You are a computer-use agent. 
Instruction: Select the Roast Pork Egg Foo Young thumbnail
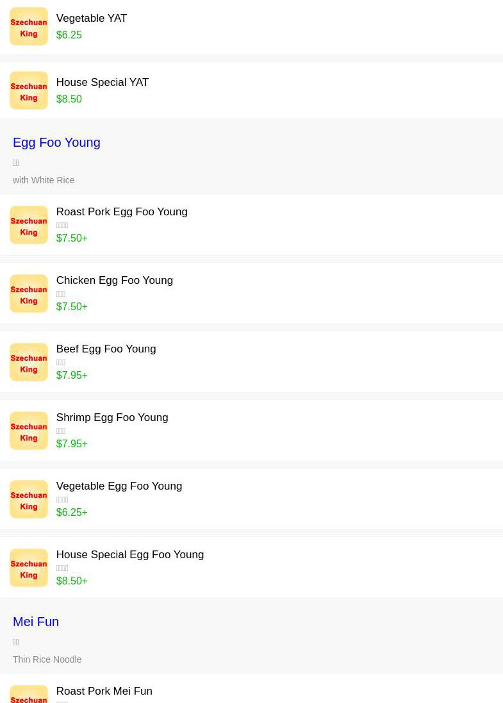pos(29,225)
